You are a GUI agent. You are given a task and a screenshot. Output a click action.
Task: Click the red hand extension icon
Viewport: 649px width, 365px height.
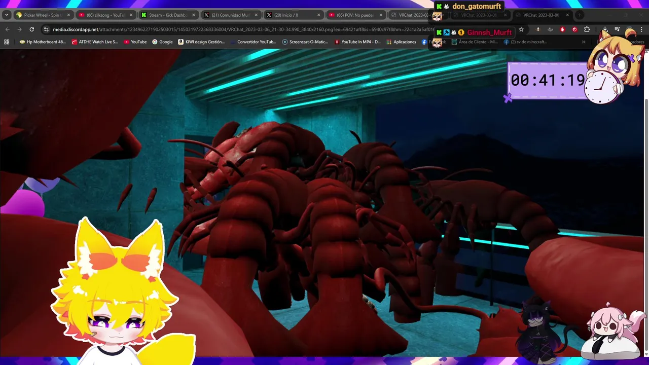[x=562, y=29]
